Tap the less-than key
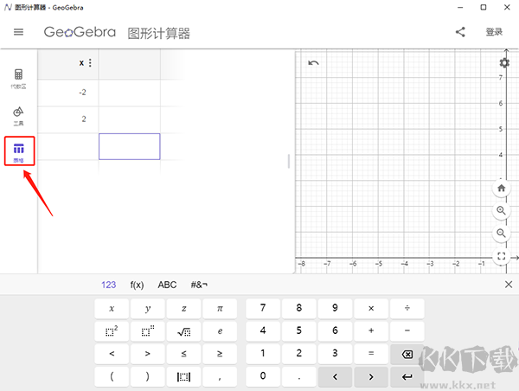519x391 pixels. (112, 354)
